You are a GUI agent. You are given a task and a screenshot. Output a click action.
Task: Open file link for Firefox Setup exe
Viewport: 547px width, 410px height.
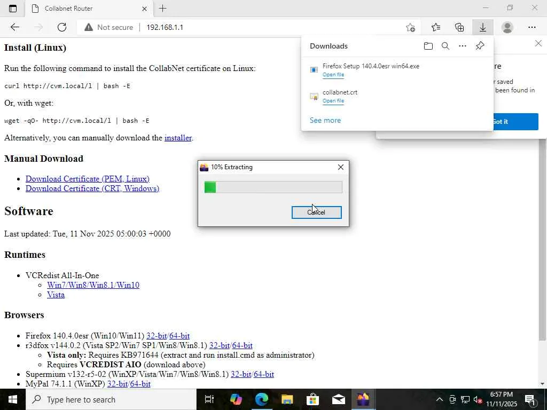pos(333,75)
